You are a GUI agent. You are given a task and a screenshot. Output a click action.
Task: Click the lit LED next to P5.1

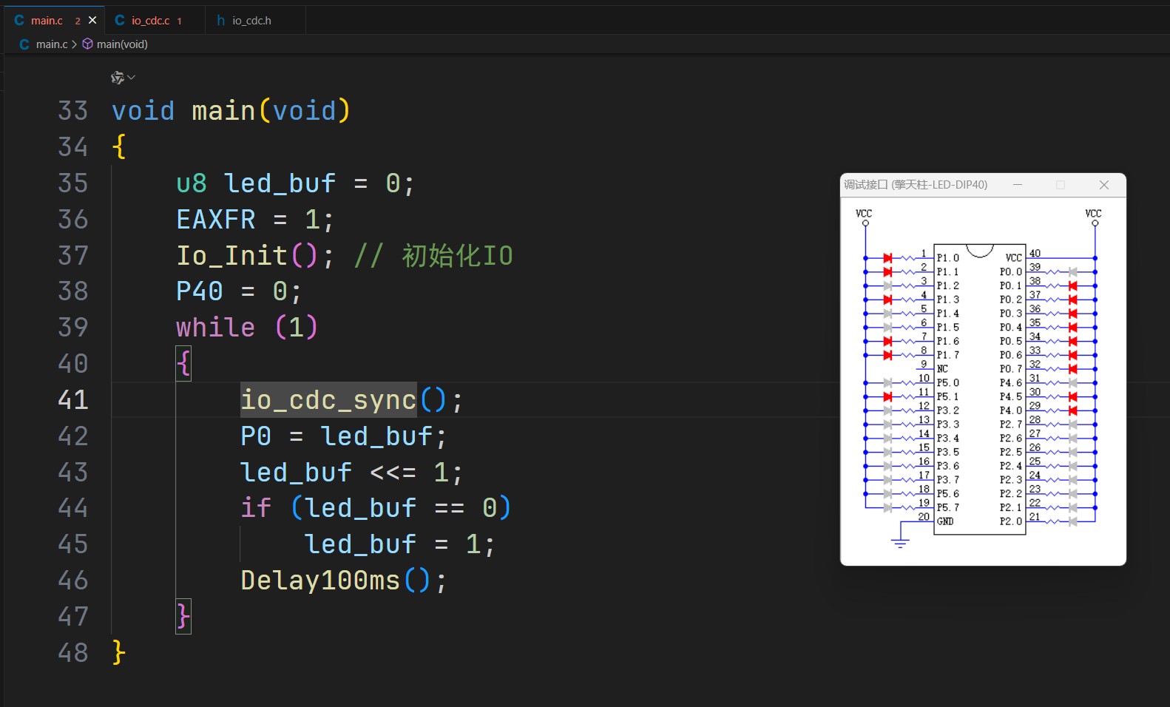tap(887, 397)
